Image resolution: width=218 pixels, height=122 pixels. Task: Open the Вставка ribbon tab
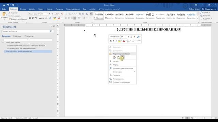click(x=23, y=9)
